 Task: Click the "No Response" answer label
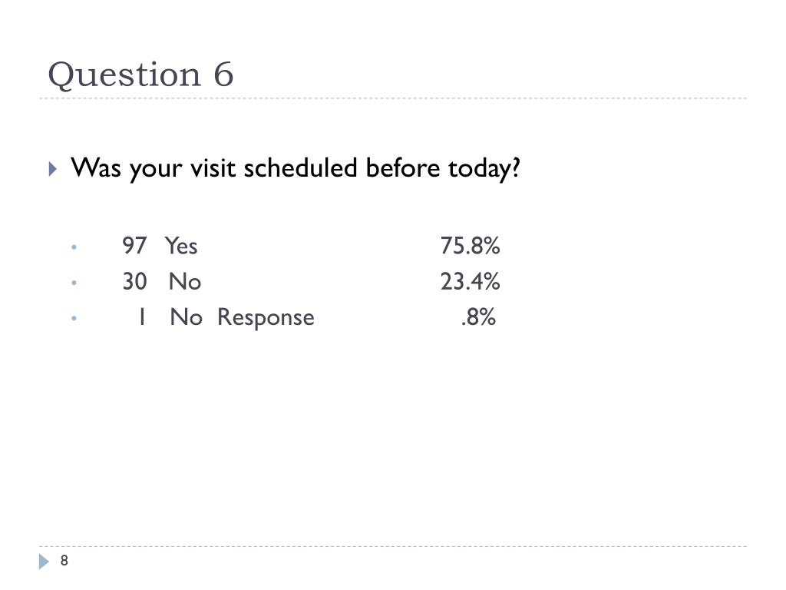pos(242,317)
